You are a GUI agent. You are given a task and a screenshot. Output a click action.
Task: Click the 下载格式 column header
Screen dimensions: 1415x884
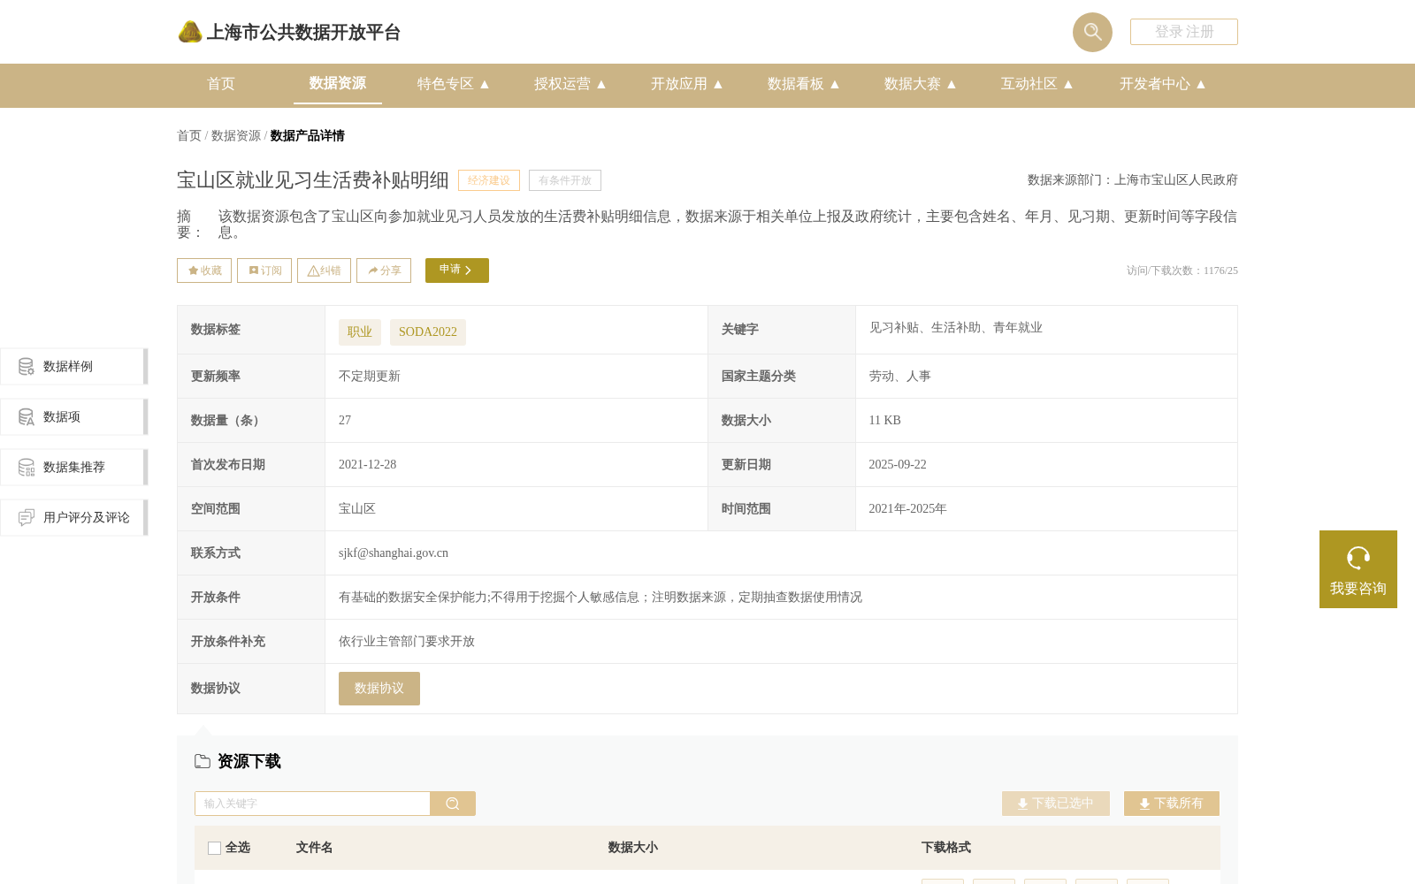[946, 848]
